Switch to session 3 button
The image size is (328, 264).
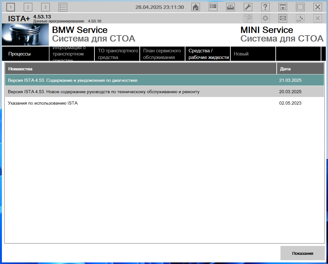tap(45, 7)
